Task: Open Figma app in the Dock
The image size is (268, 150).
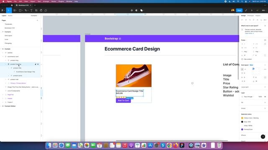Action: [182, 145]
